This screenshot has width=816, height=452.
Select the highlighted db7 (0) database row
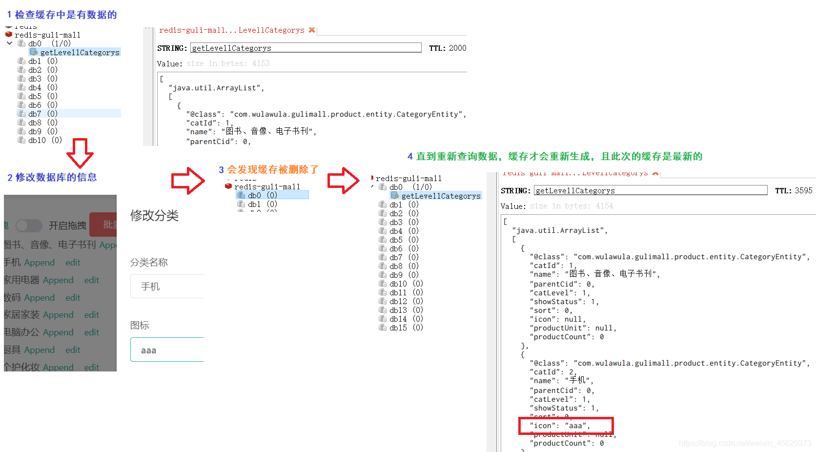pyautogui.click(x=69, y=113)
